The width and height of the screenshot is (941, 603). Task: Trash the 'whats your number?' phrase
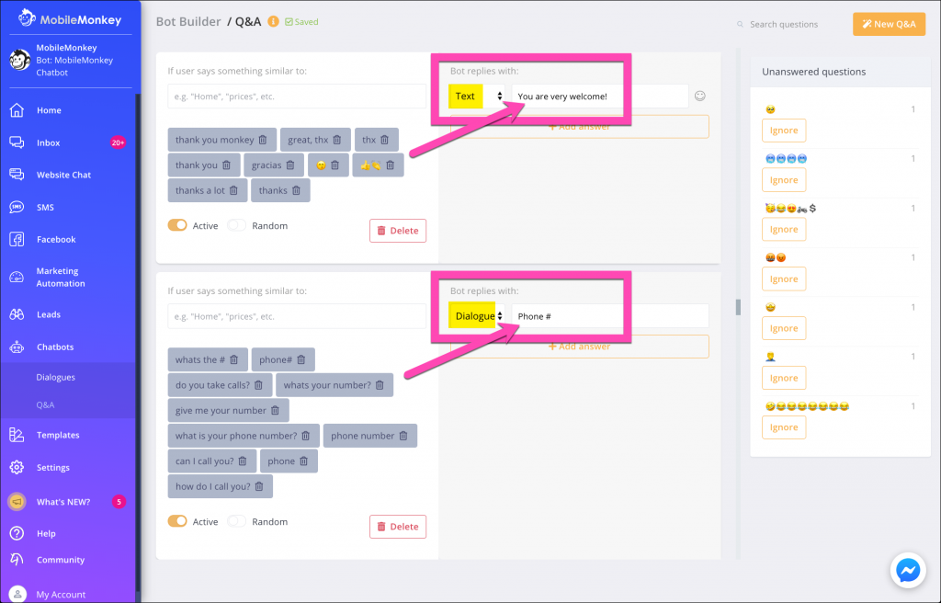coord(380,385)
